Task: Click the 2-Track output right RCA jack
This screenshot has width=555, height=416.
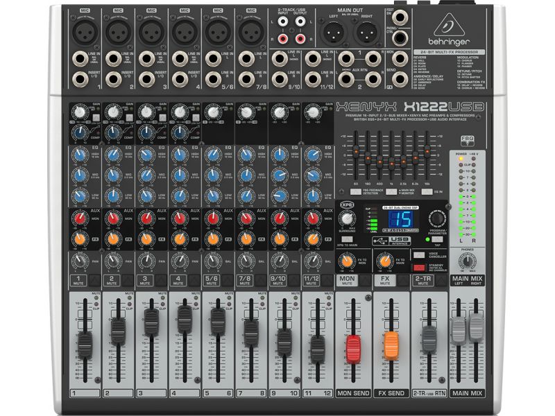Action: pos(300,38)
